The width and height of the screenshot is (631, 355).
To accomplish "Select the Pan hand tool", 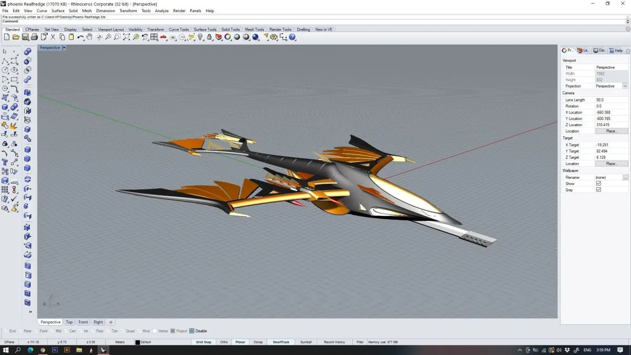I will [89, 37].
